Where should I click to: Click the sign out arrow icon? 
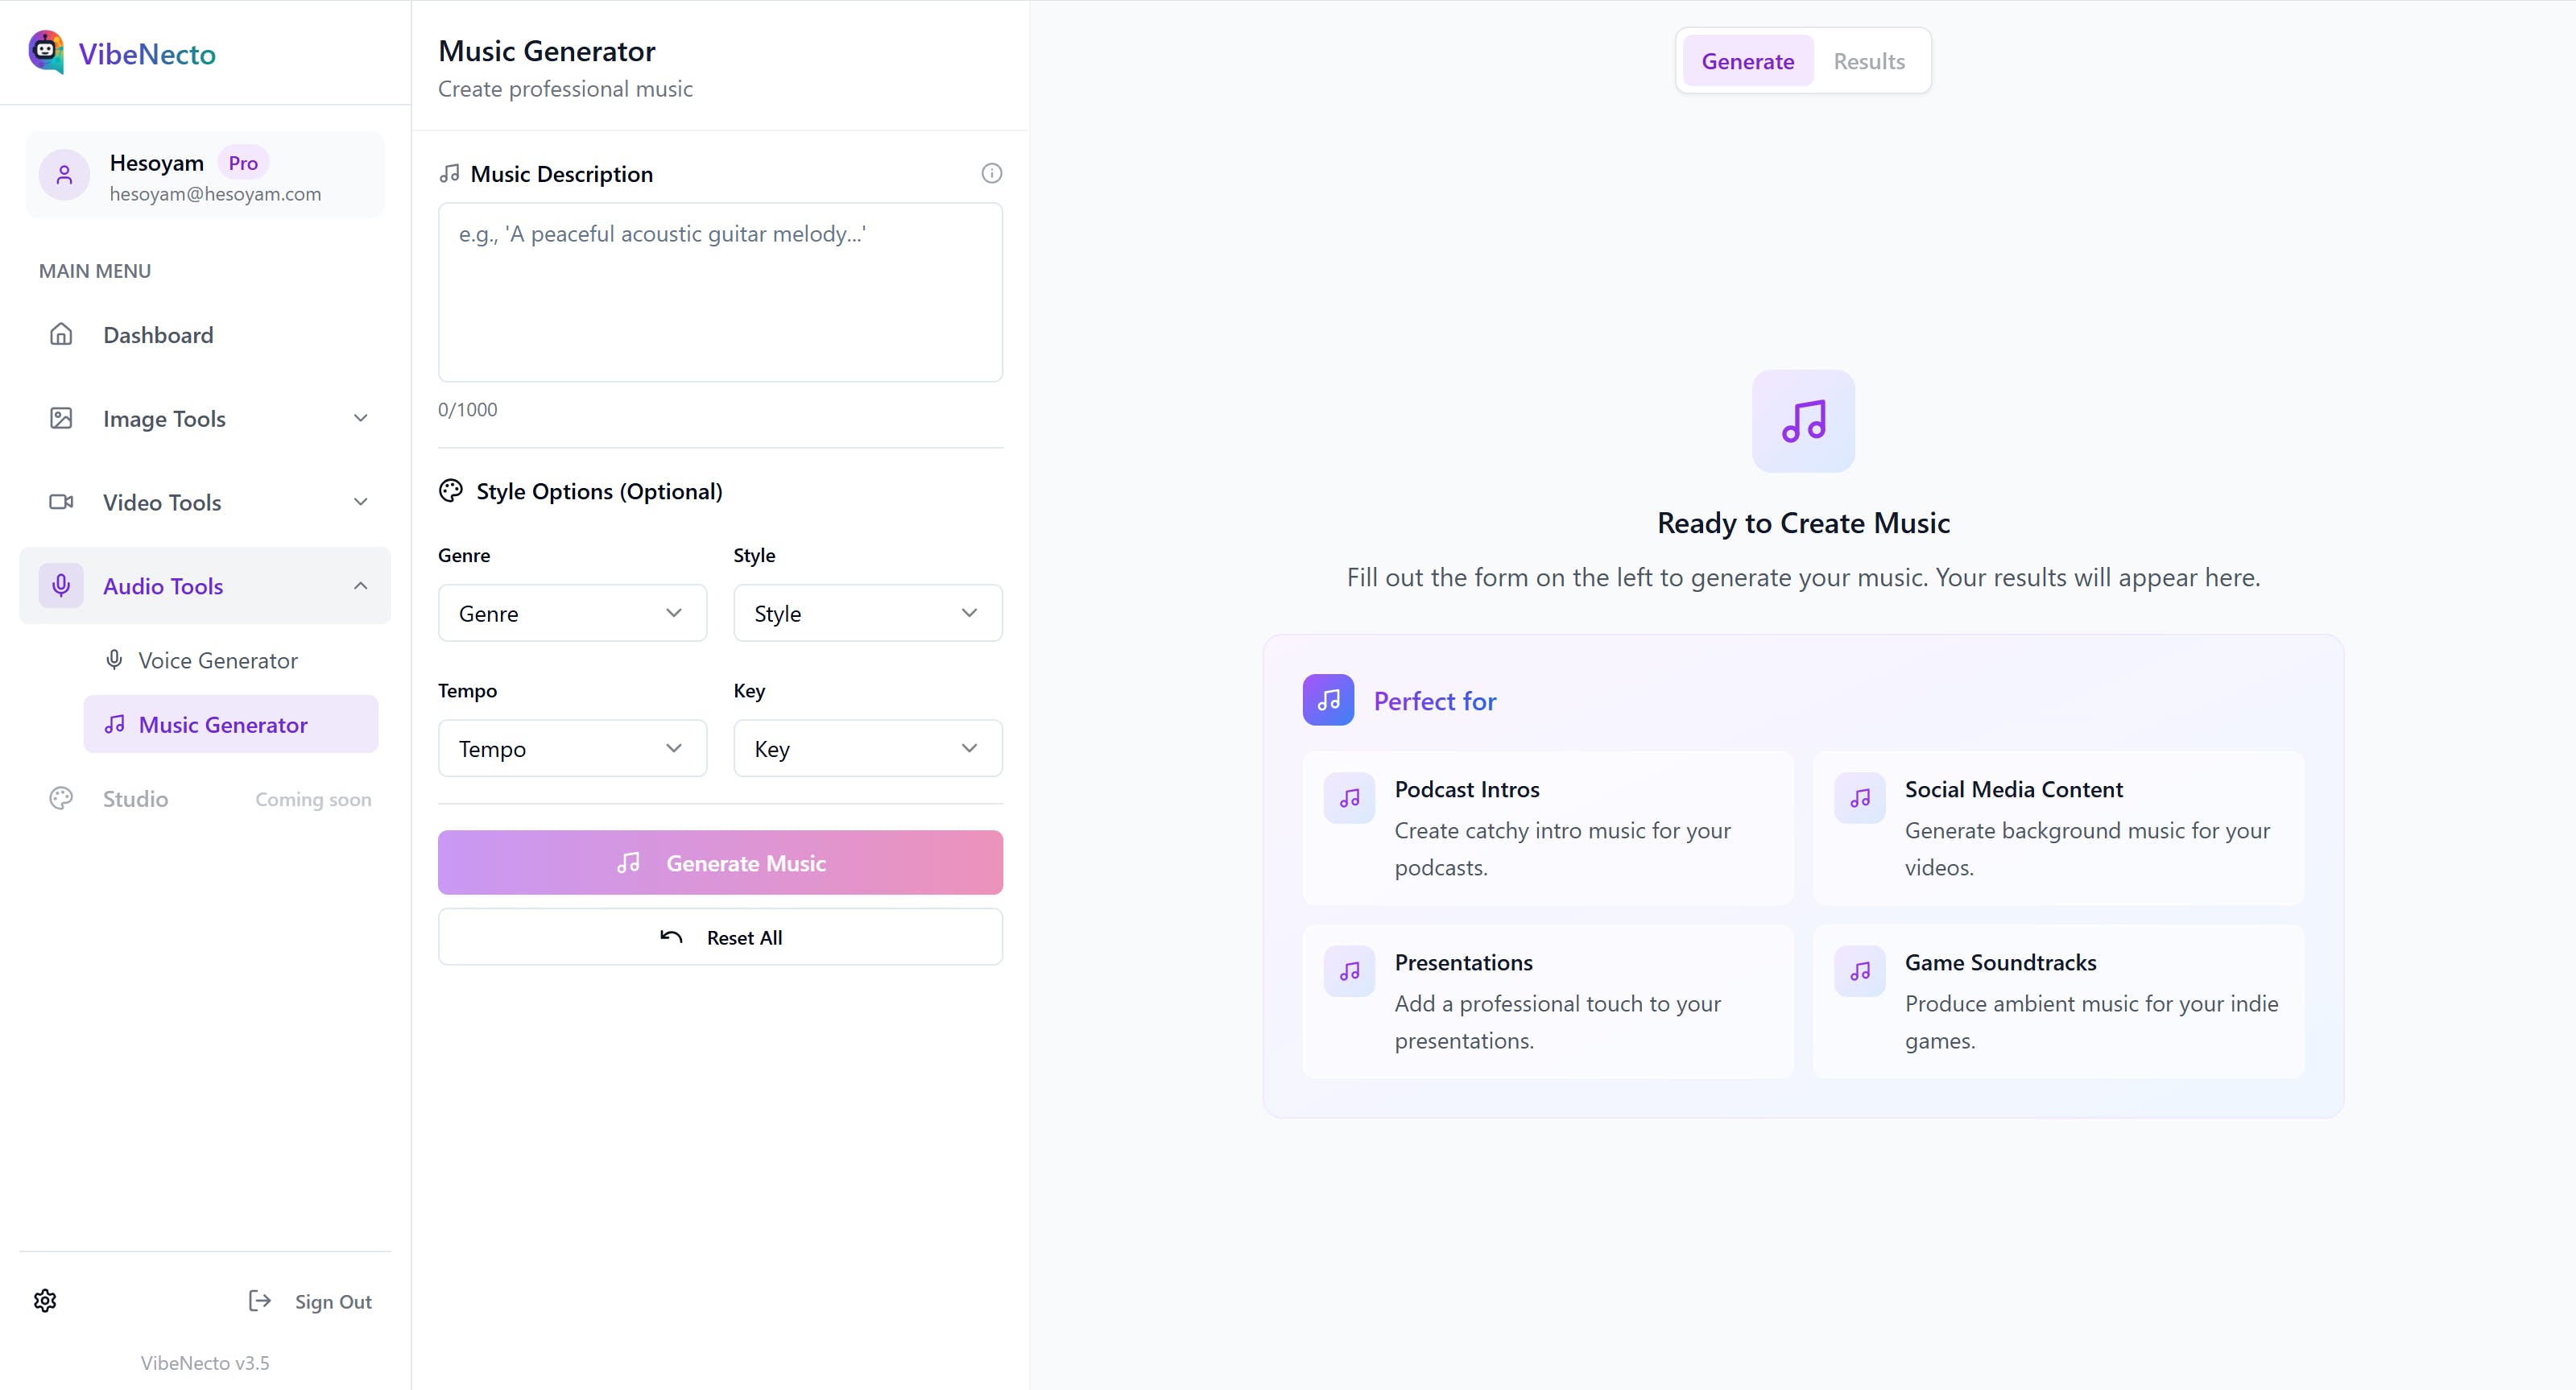point(259,1300)
